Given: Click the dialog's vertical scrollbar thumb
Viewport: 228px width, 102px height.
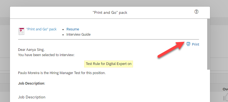Looking at the screenshot, I should coord(209,44).
